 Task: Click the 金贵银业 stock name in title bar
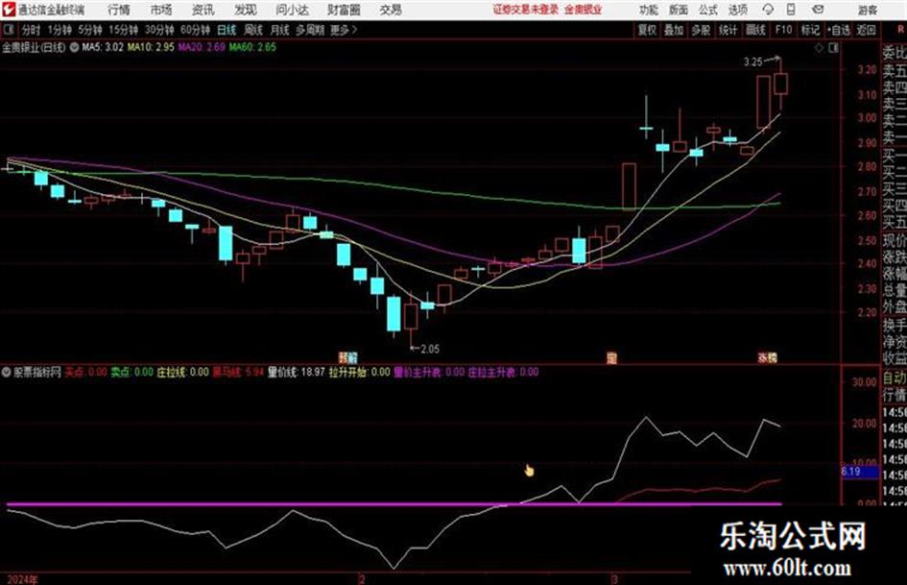pyautogui.click(x=583, y=10)
